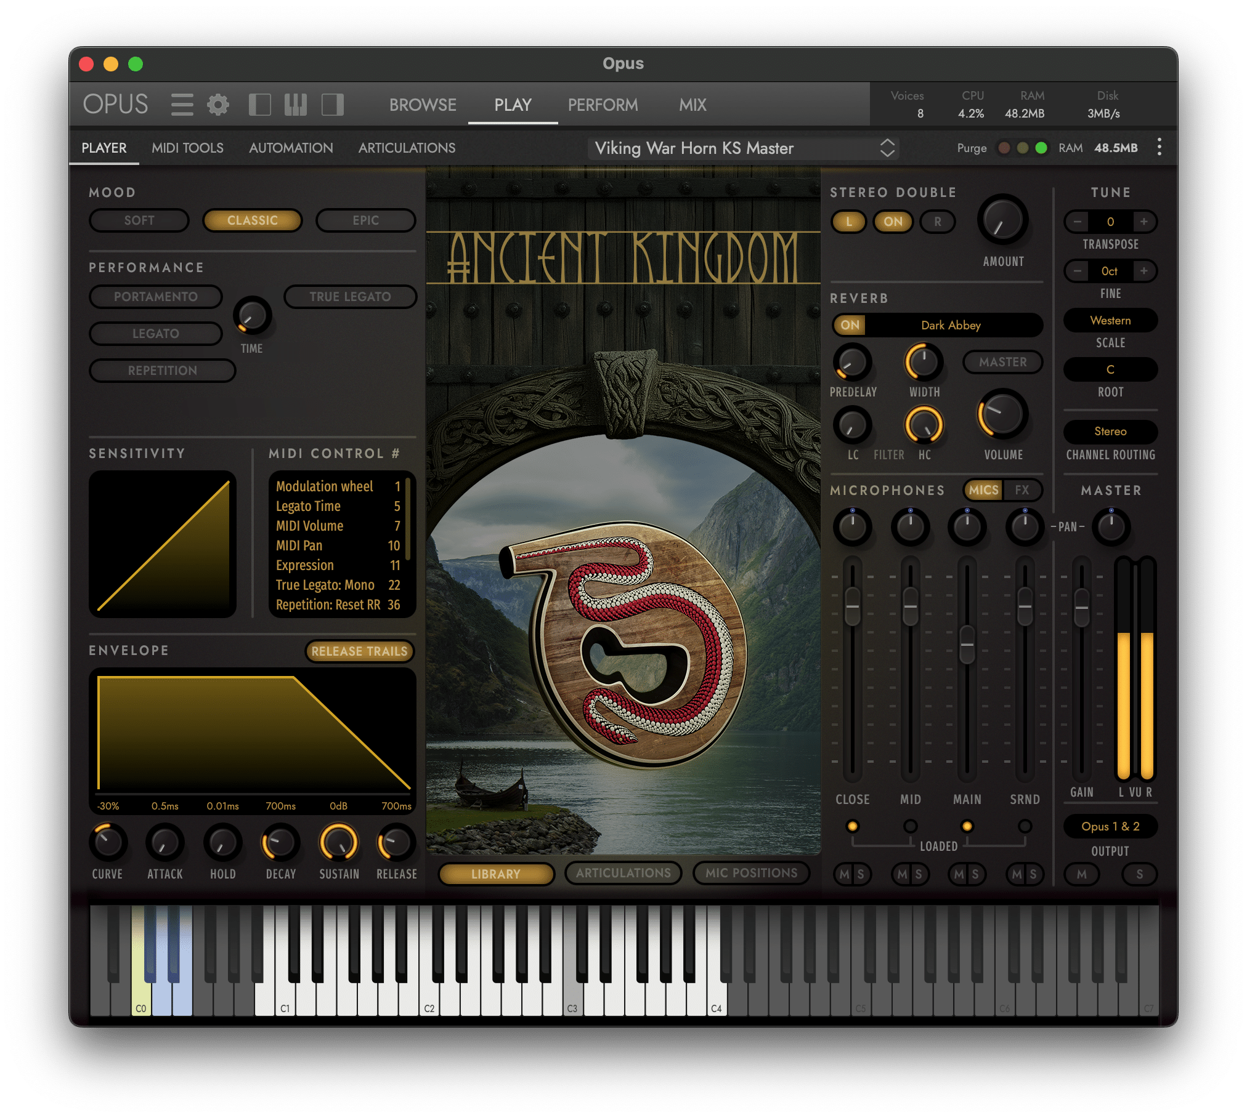The width and height of the screenshot is (1247, 1118).
Task: Open the Opus 1 & 2 output dropdown
Action: [1110, 827]
